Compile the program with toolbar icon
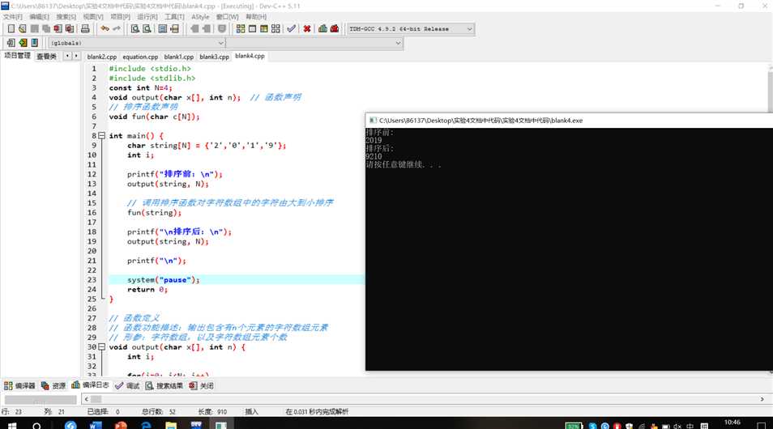The image size is (773, 429). pyautogui.click(x=241, y=29)
